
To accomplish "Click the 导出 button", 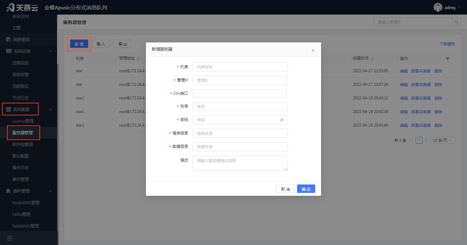I will coord(123,44).
